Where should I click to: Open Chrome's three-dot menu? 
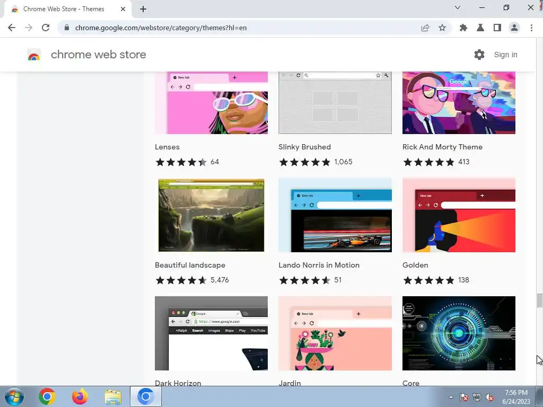[531, 28]
